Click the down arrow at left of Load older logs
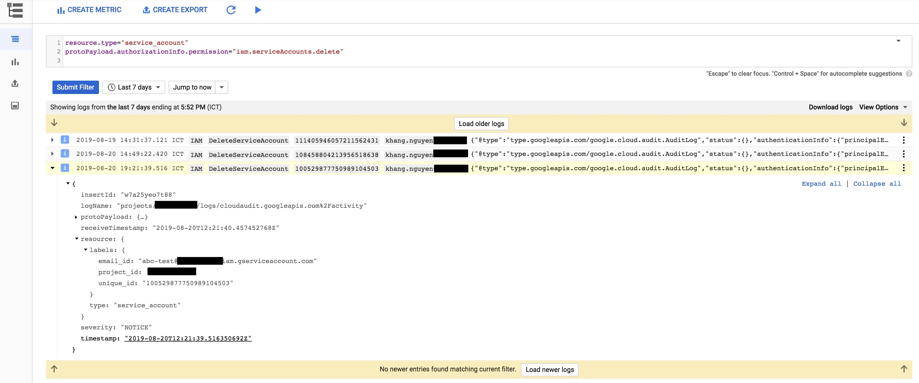 [54, 123]
